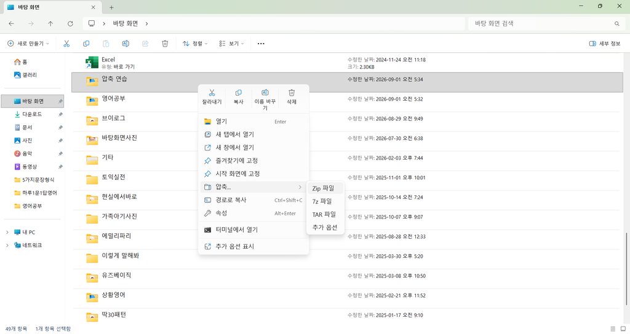Open 동영상 in navigation pane
The height and width of the screenshot is (334, 630).
pyautogui.click(x=32, y=167)
